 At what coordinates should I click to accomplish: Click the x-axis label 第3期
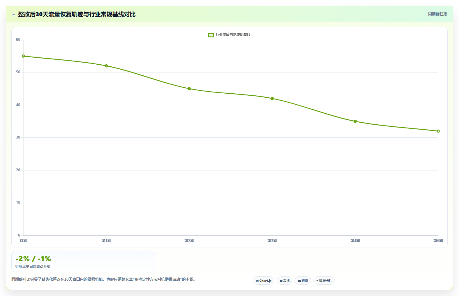click(x=272, y=241)
